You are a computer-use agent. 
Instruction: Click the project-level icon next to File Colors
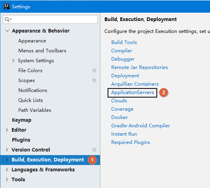(94, 70)
